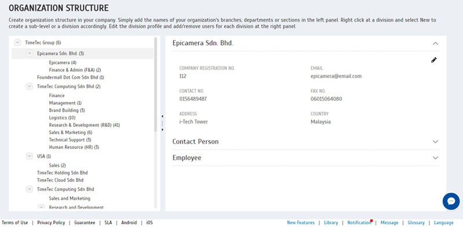Screen dimensions: 463x227
Task: Expand the Employee section
Action: [435, 158]
